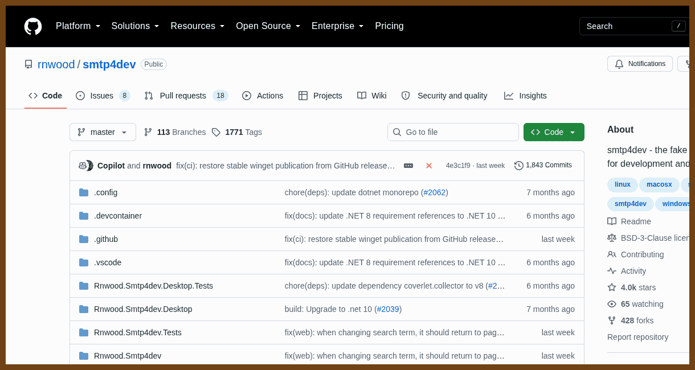Click the .github folder icon

coord(84,239)
